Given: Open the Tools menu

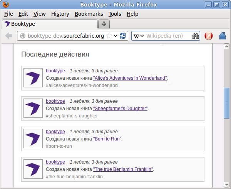Looking at the screenshot, I should click(x=115, y=14).
